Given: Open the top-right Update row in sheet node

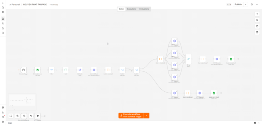Looking at the screenshot, I should point(231,59).
